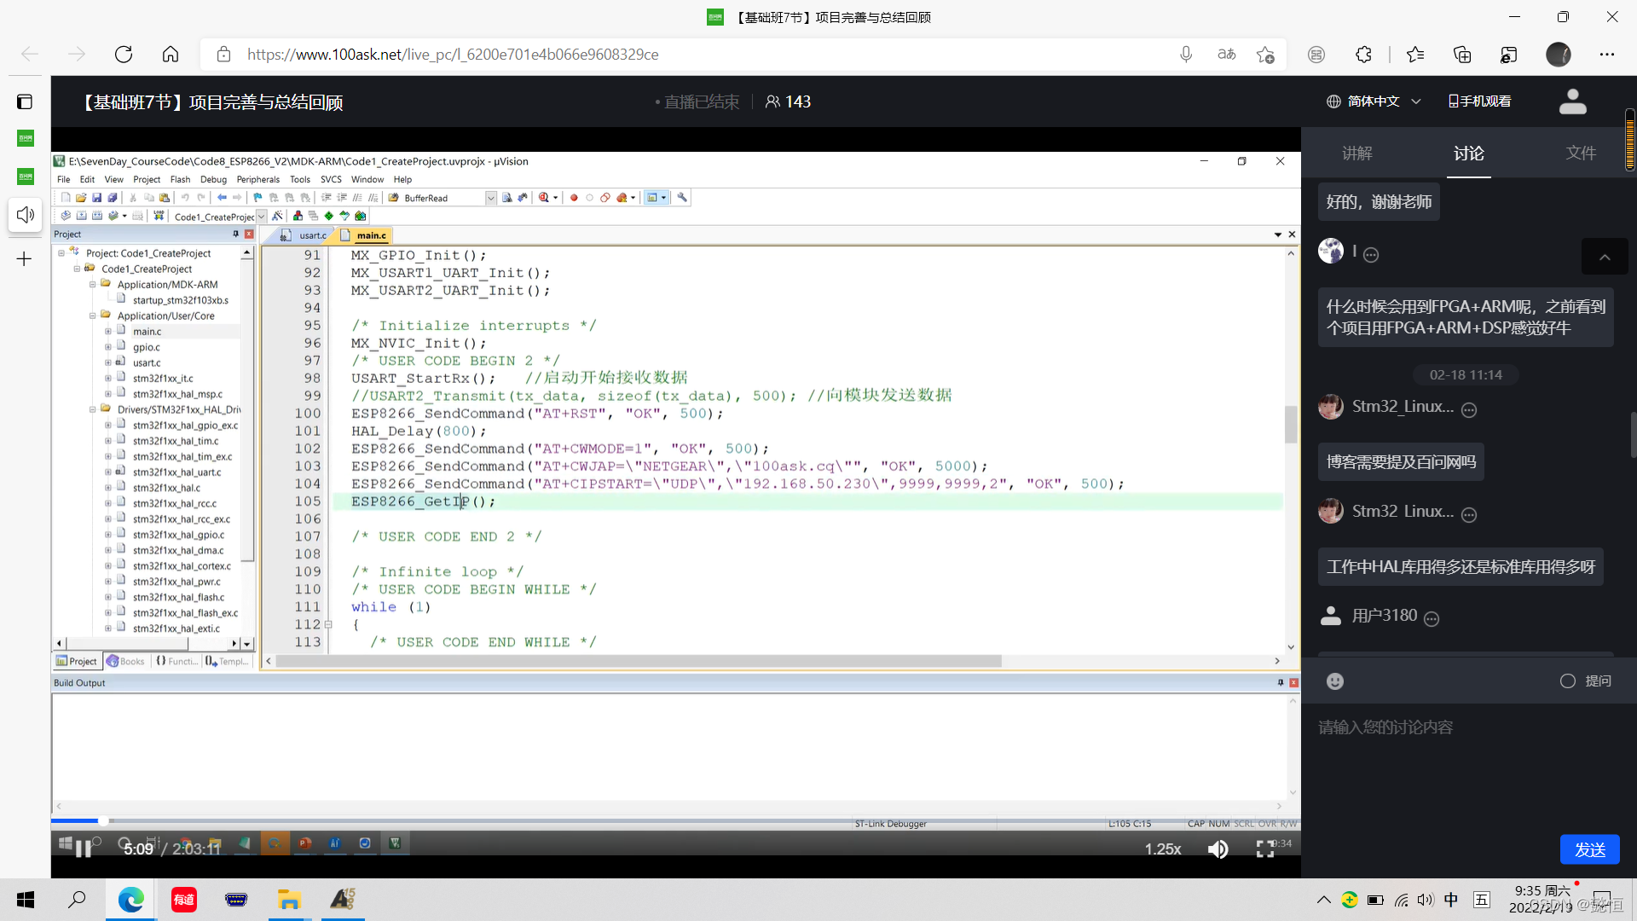Open Edge from the Windows taskbar
This screenshot has height=921, width=1637.
130,899
